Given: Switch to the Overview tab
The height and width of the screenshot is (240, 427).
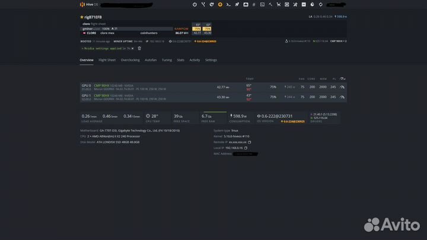Looking at the screenshot, I should tap(87, 60).
